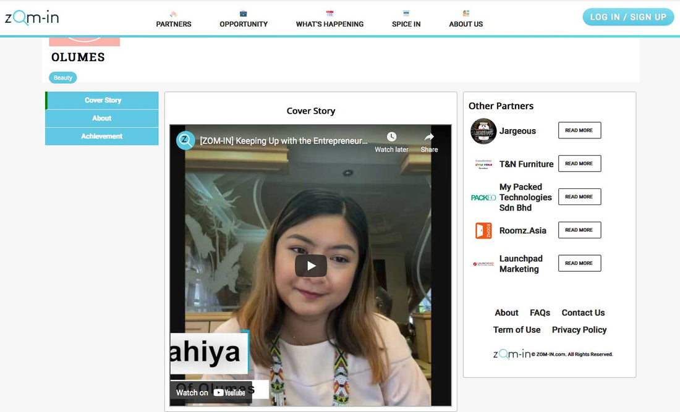Click the ZOM-IN channel avatar in video
Image resolution: width=680 pixels, height=412 pixels.
click(185, 140)
